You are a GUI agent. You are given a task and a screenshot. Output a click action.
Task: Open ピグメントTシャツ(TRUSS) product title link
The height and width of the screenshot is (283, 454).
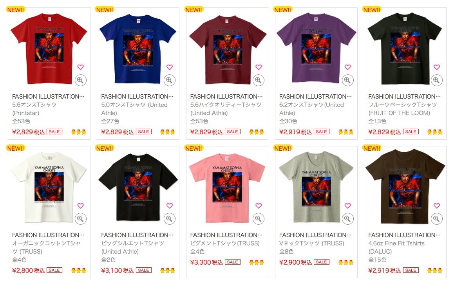pyautogui.click(x=225, y=243)
